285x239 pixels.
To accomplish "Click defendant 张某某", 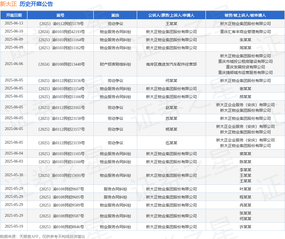I will pyautogui.click(x=245, y=213).
